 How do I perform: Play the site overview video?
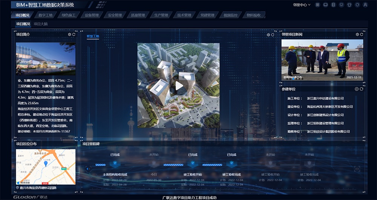(x=179, y=86)
